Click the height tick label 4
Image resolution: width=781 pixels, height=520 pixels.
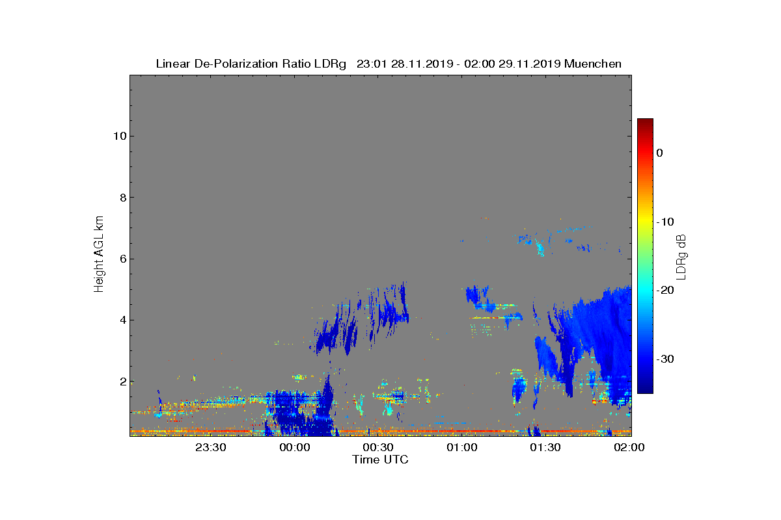[x=122, y=320]
